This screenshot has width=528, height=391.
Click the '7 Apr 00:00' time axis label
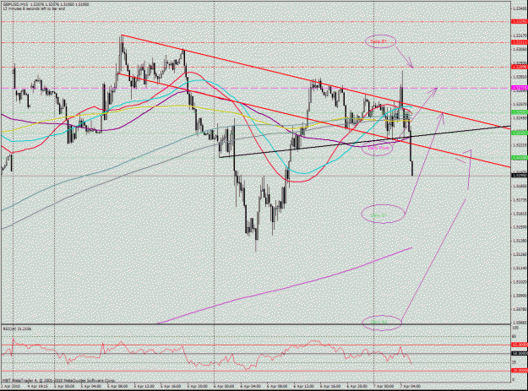(384, 386)
